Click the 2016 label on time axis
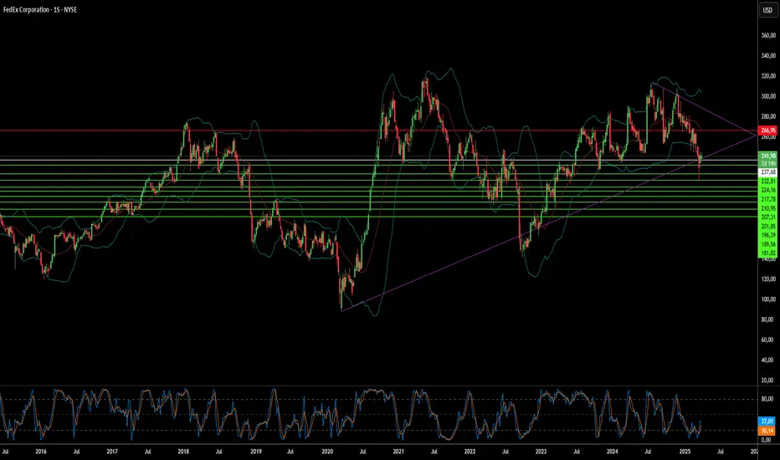 (41, 452)
